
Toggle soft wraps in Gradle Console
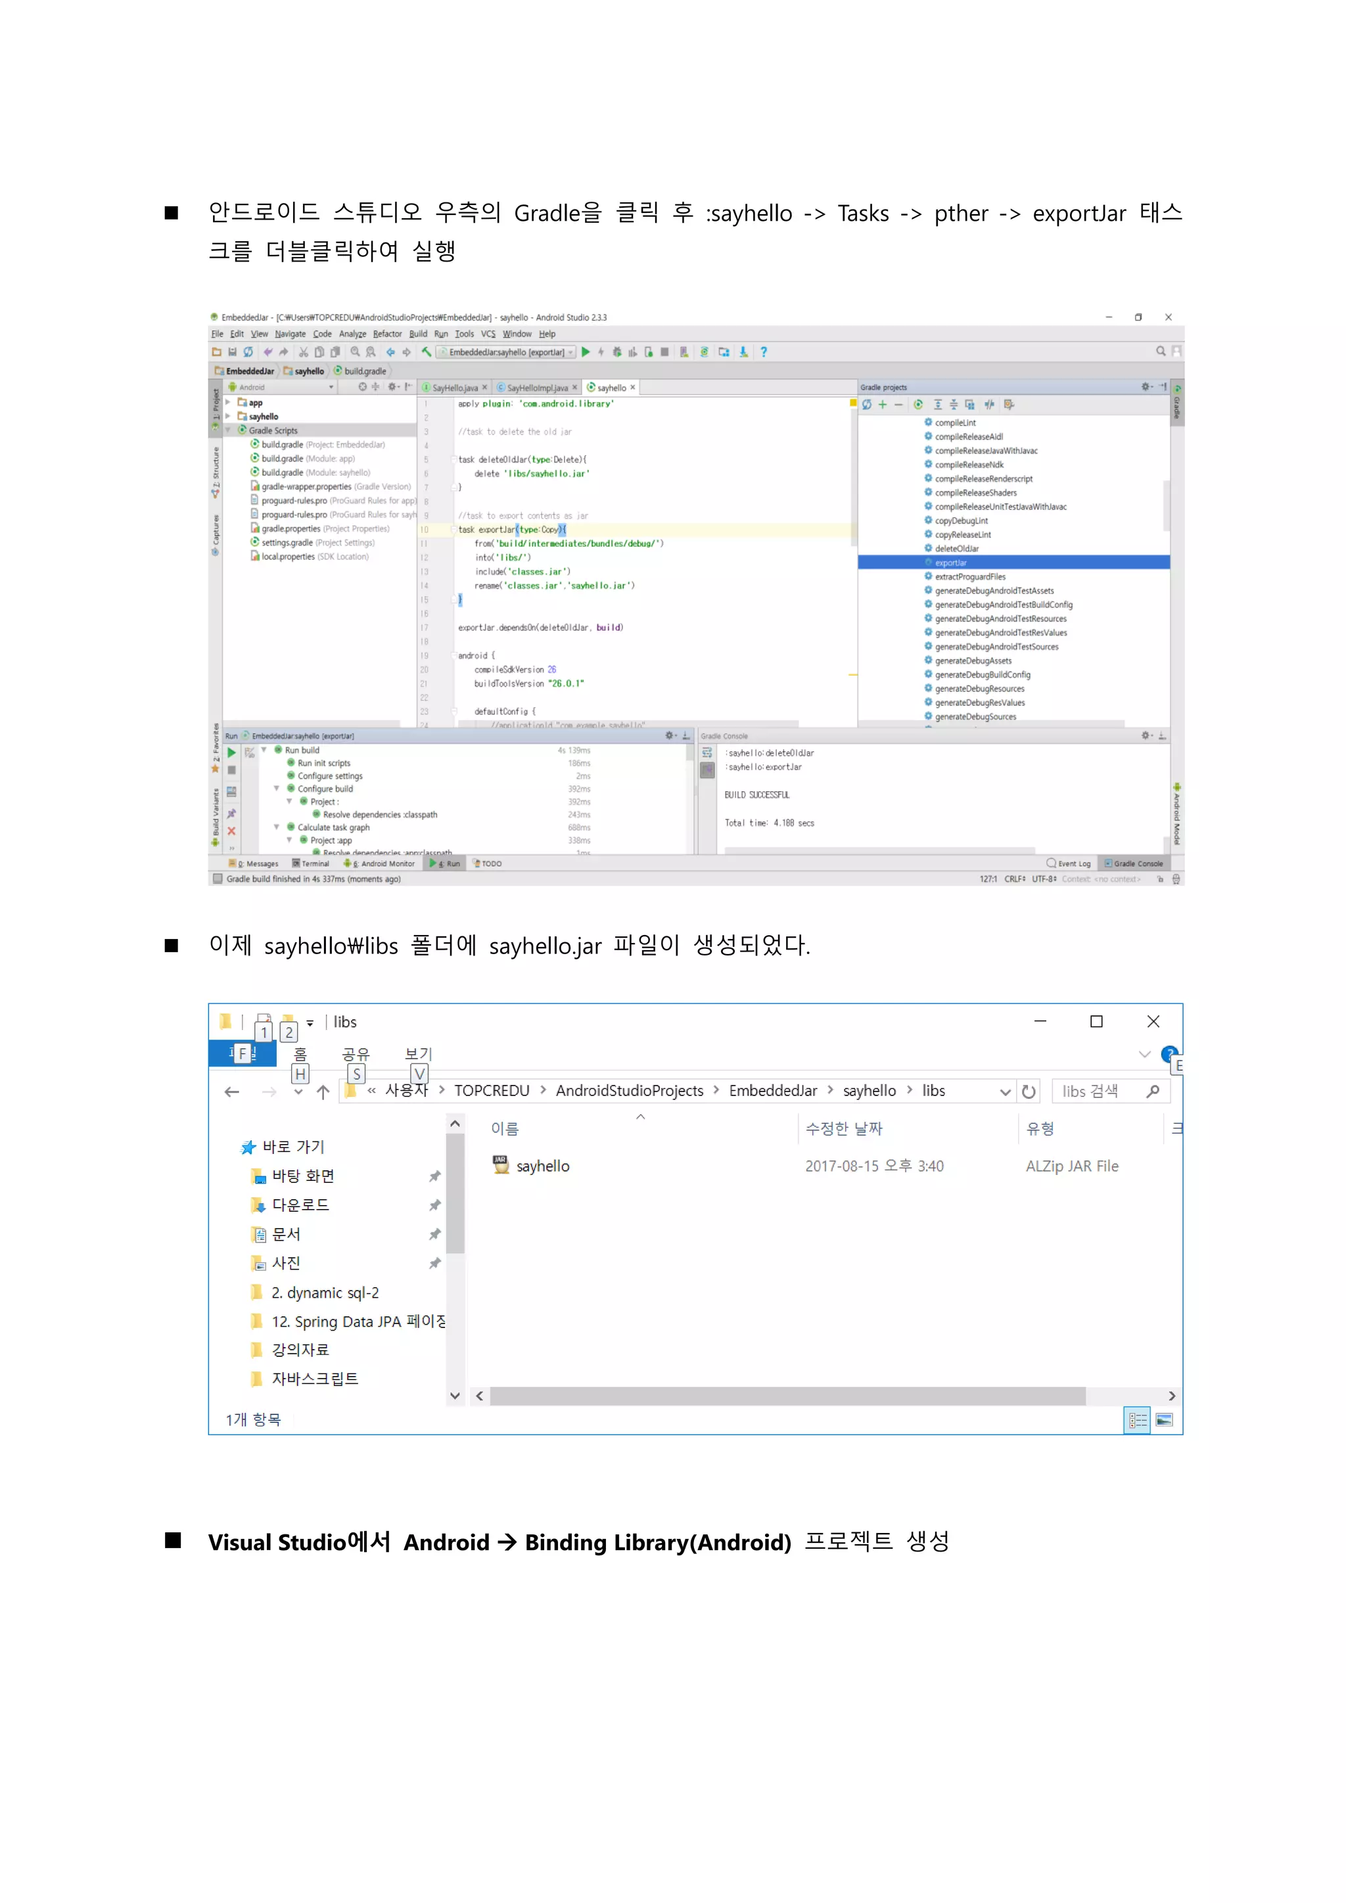707,754
